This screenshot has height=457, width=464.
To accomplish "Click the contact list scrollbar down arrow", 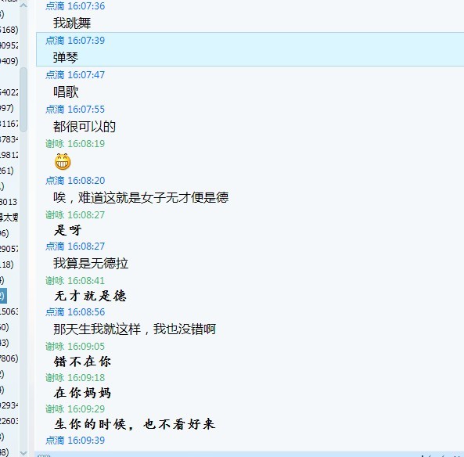I will pos(23,453).
